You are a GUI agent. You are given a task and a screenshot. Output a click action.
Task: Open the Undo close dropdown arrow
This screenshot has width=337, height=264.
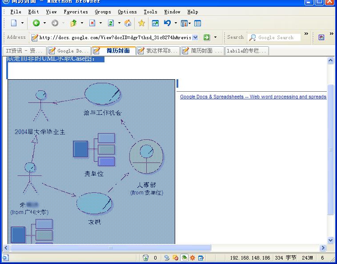(x=176, y=23)
